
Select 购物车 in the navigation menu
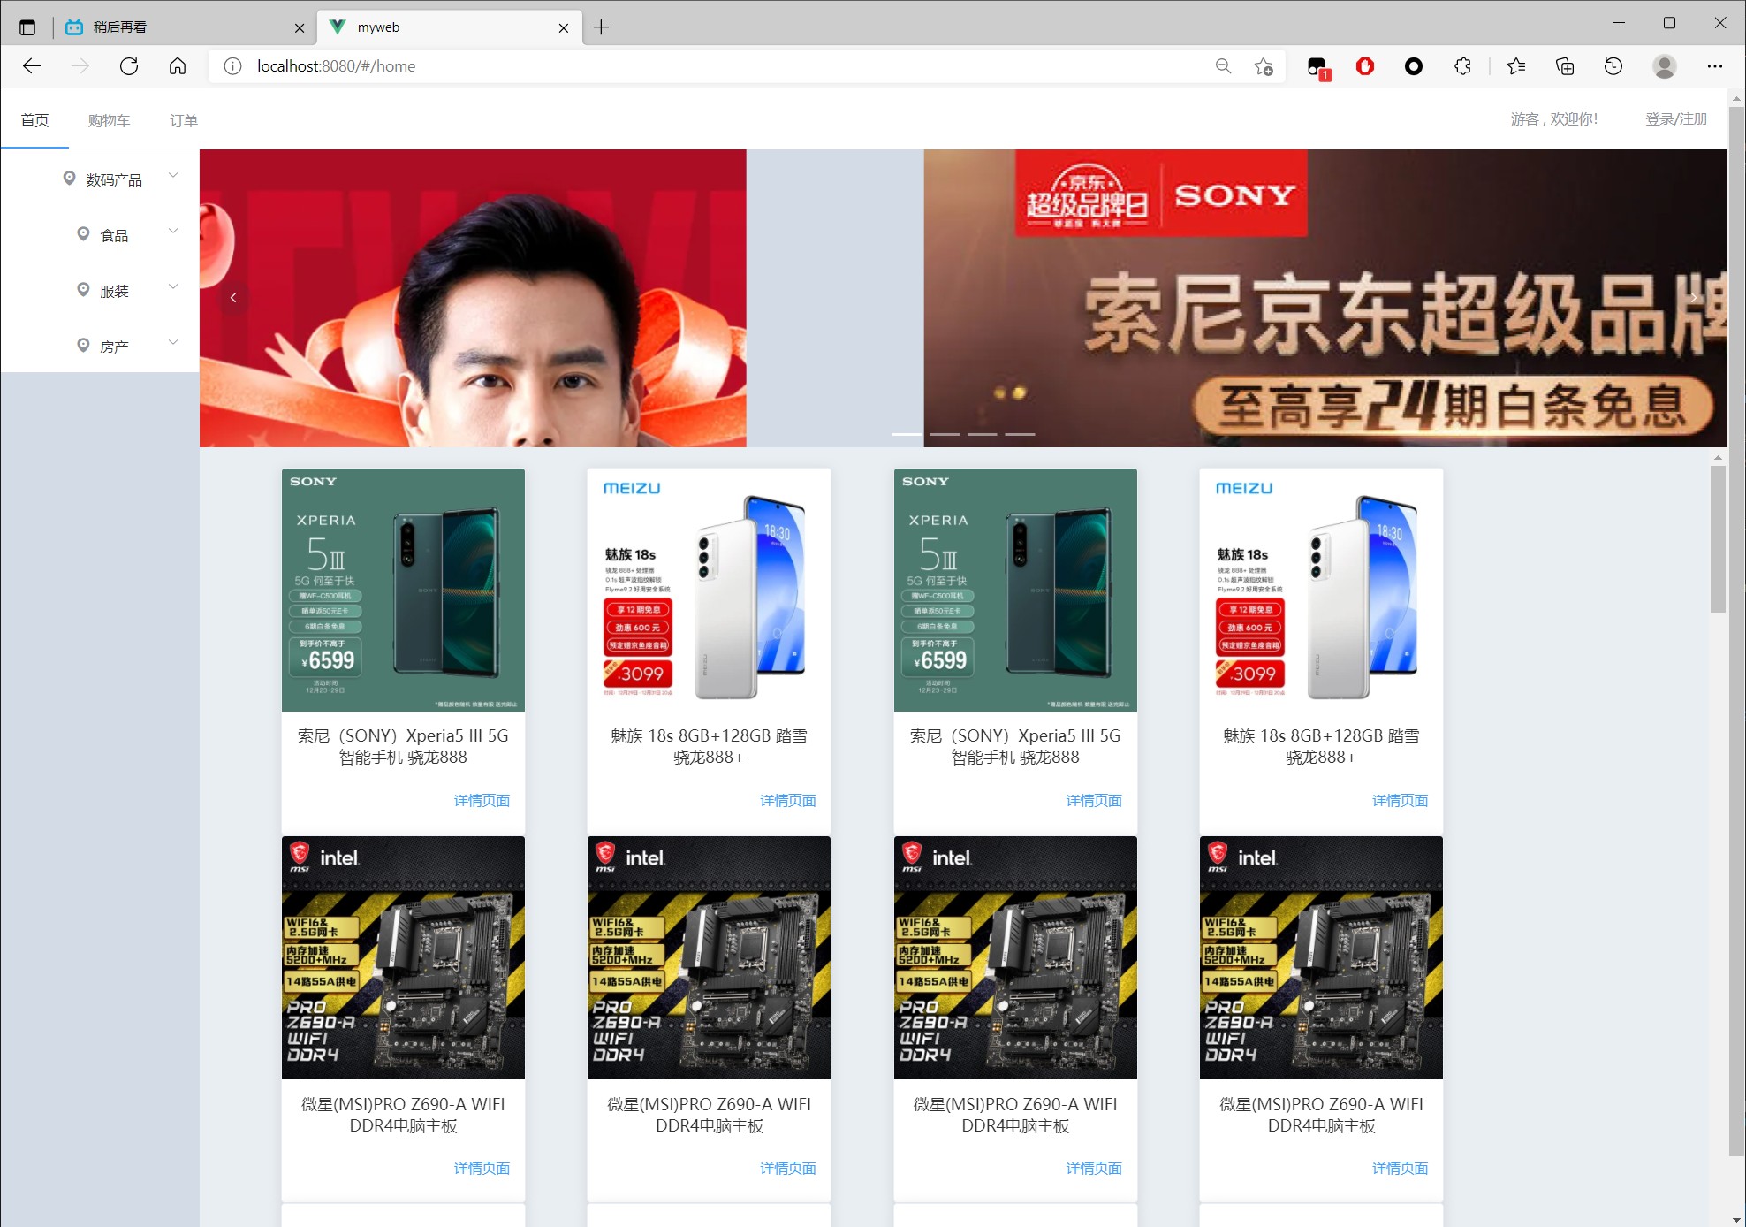[x=108, y=119]
